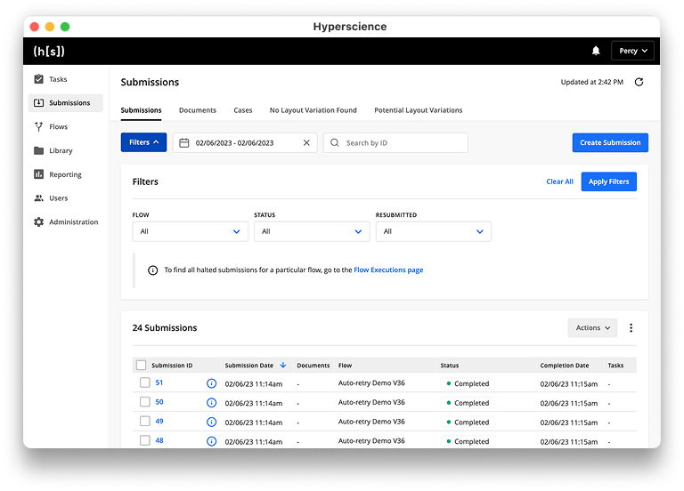This screenshot has width=684, height=491.
Task: Click the calendar icon in date field
Action: coord(184,143)
